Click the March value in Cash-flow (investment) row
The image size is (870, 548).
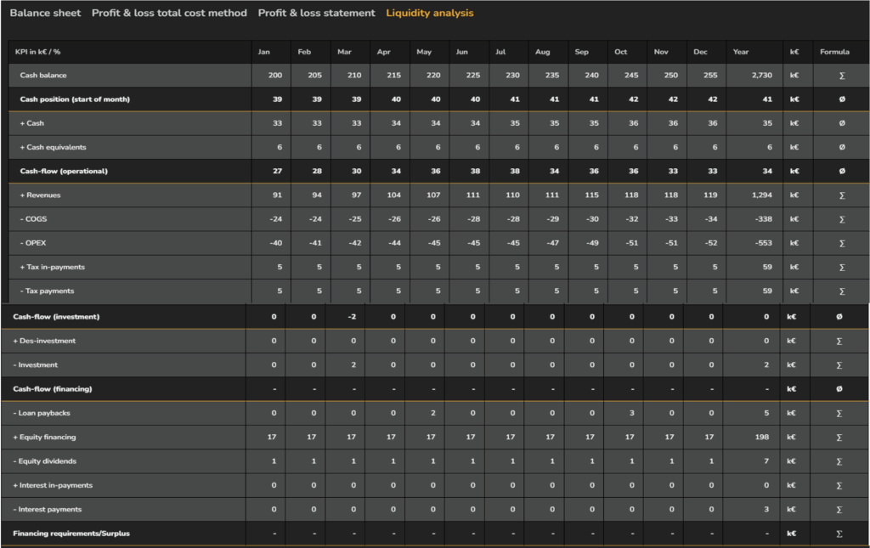click(x=353, y=317)
